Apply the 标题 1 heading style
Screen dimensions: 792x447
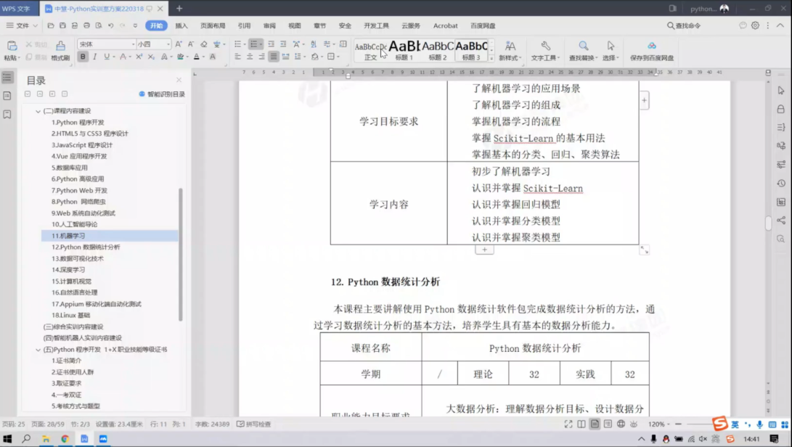point(404,50)
